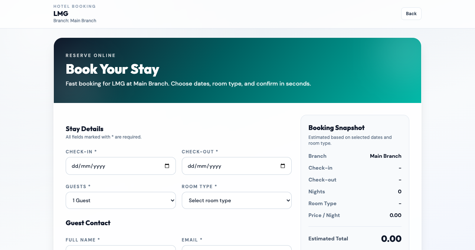The width and height of the screenshot is (475, 250).
Task: Click the Main Branch value in snapshot
Action: [386, 156]
